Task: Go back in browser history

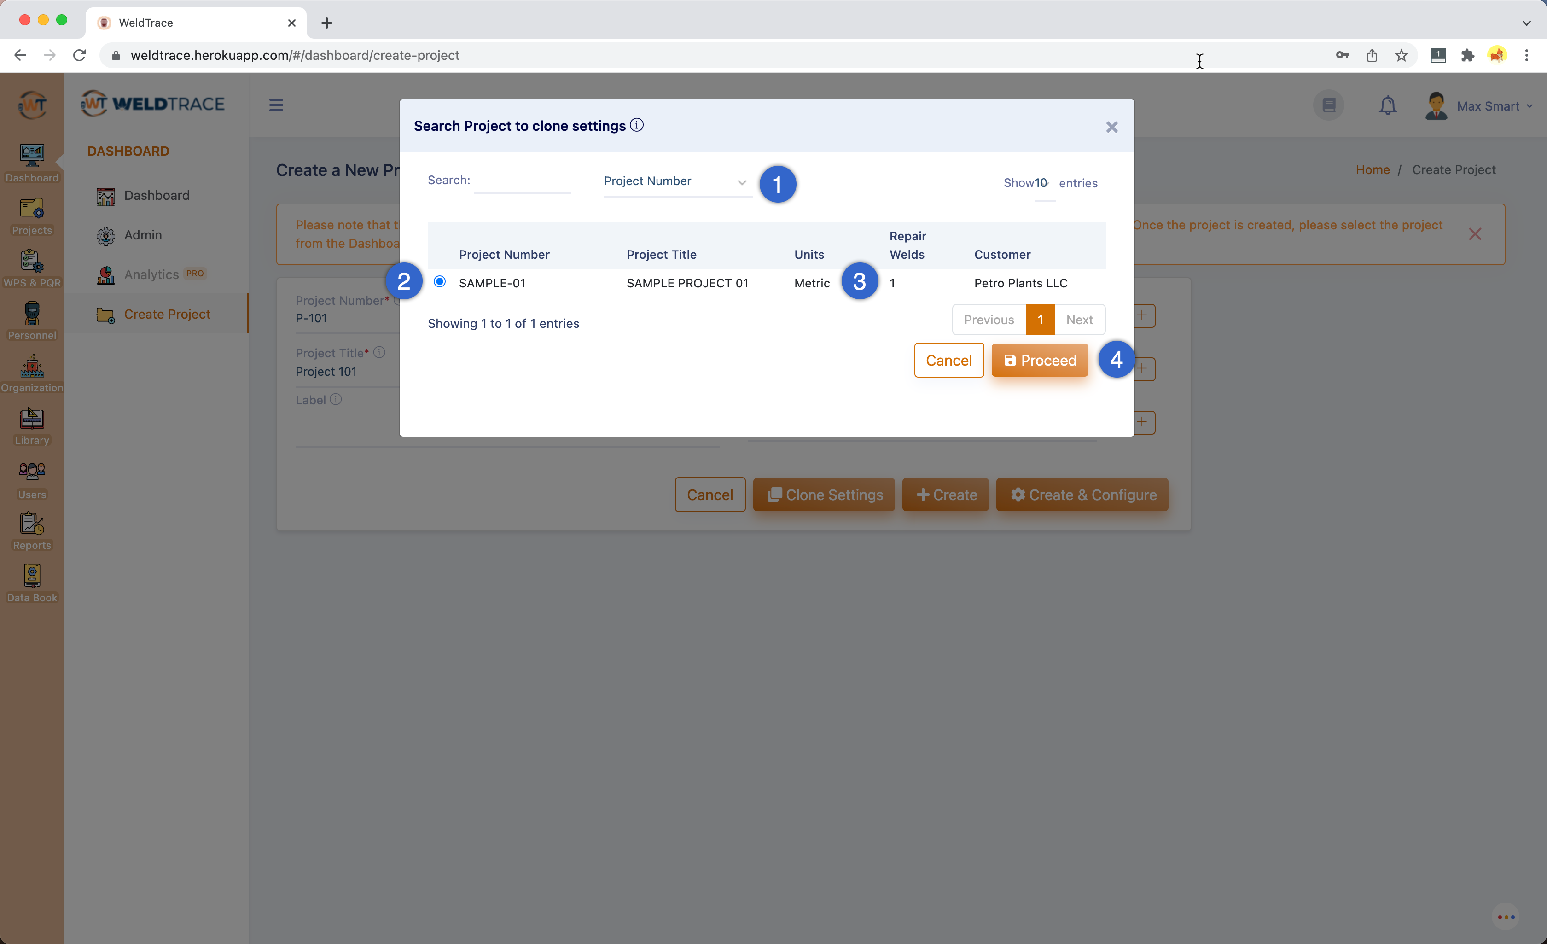Action: coord(20,55)
